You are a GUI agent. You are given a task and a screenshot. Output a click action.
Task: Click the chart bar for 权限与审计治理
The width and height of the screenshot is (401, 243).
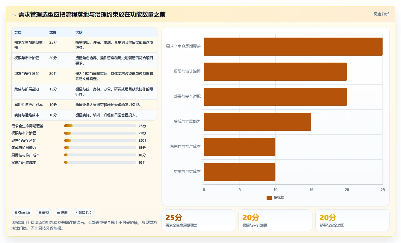click(x=275, y=72)
